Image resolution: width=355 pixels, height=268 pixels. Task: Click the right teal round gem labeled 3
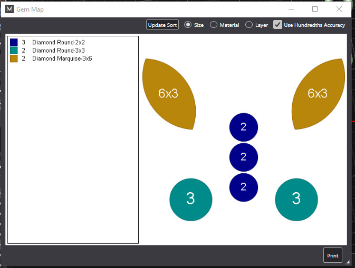[x=296, y=200]
